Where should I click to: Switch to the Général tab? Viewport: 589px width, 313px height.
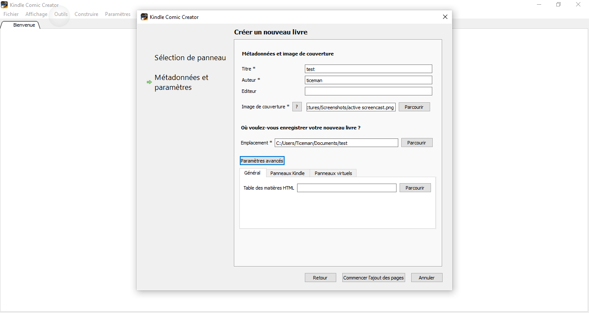(x=252, y=173)
